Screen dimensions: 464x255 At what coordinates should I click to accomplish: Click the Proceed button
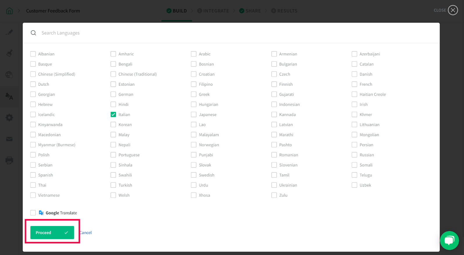(x=52, y=232)
